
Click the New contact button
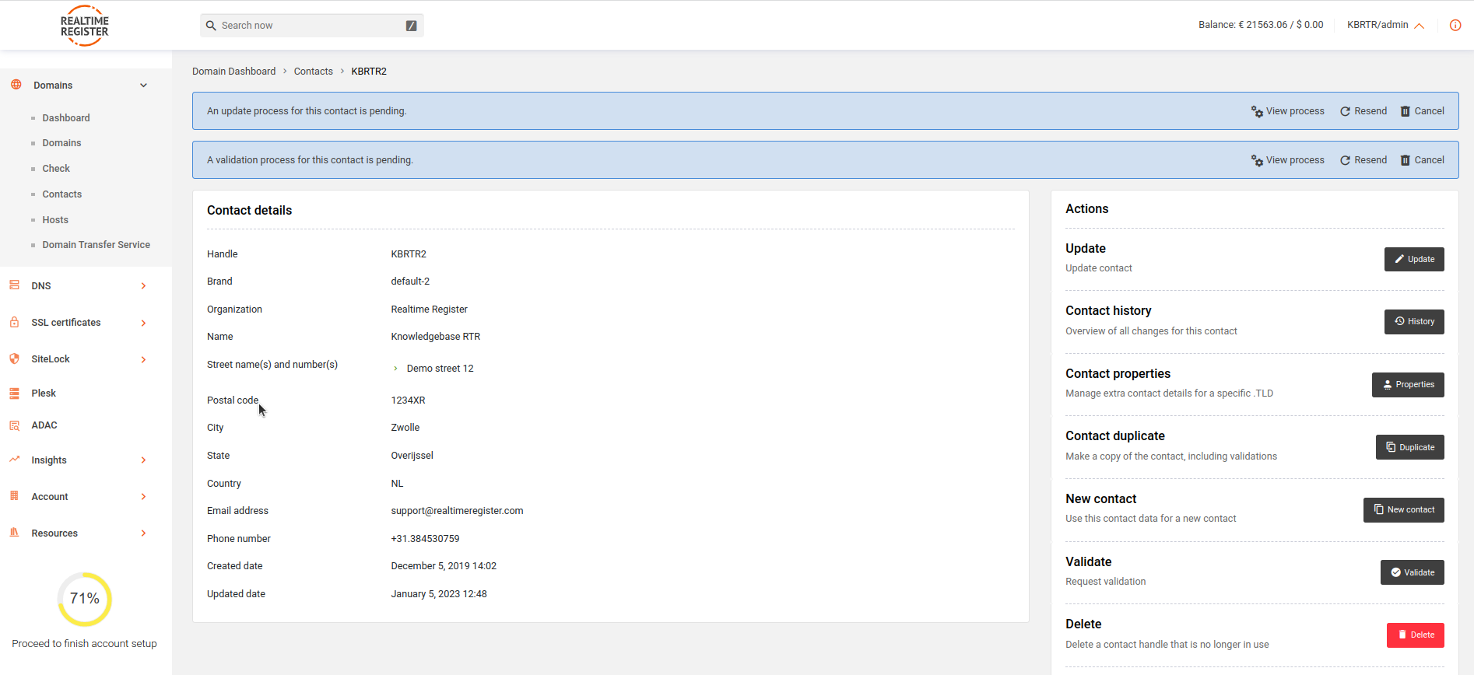pyautogui.click(x=1404, y=510)
